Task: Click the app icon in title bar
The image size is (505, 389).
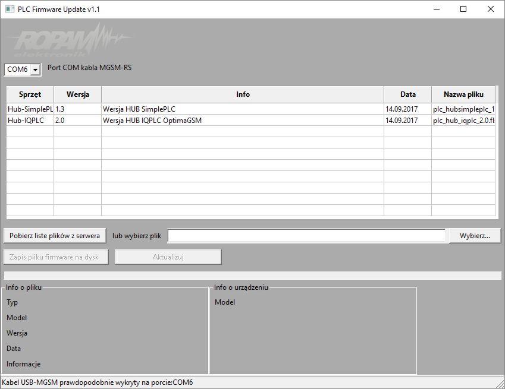Action: [x=10, y=9]
